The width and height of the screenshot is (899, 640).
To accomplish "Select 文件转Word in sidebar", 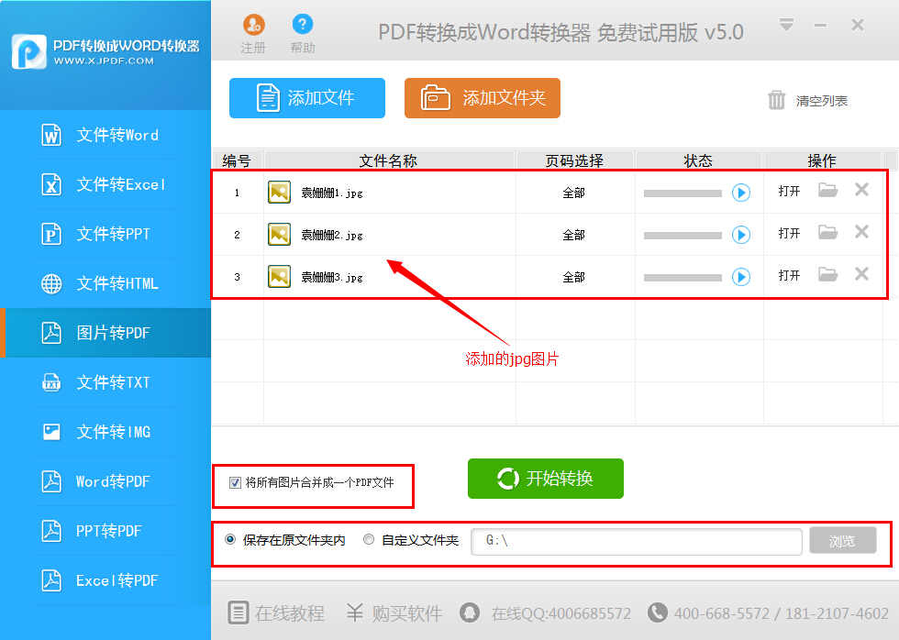I will 105,135.
